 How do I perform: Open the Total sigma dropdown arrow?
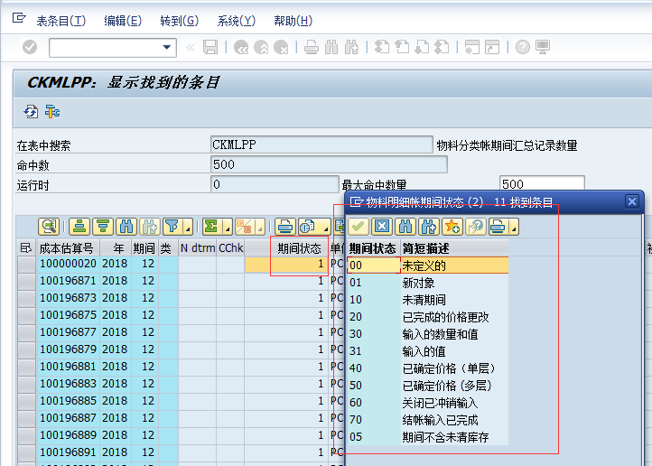point(228,228)
